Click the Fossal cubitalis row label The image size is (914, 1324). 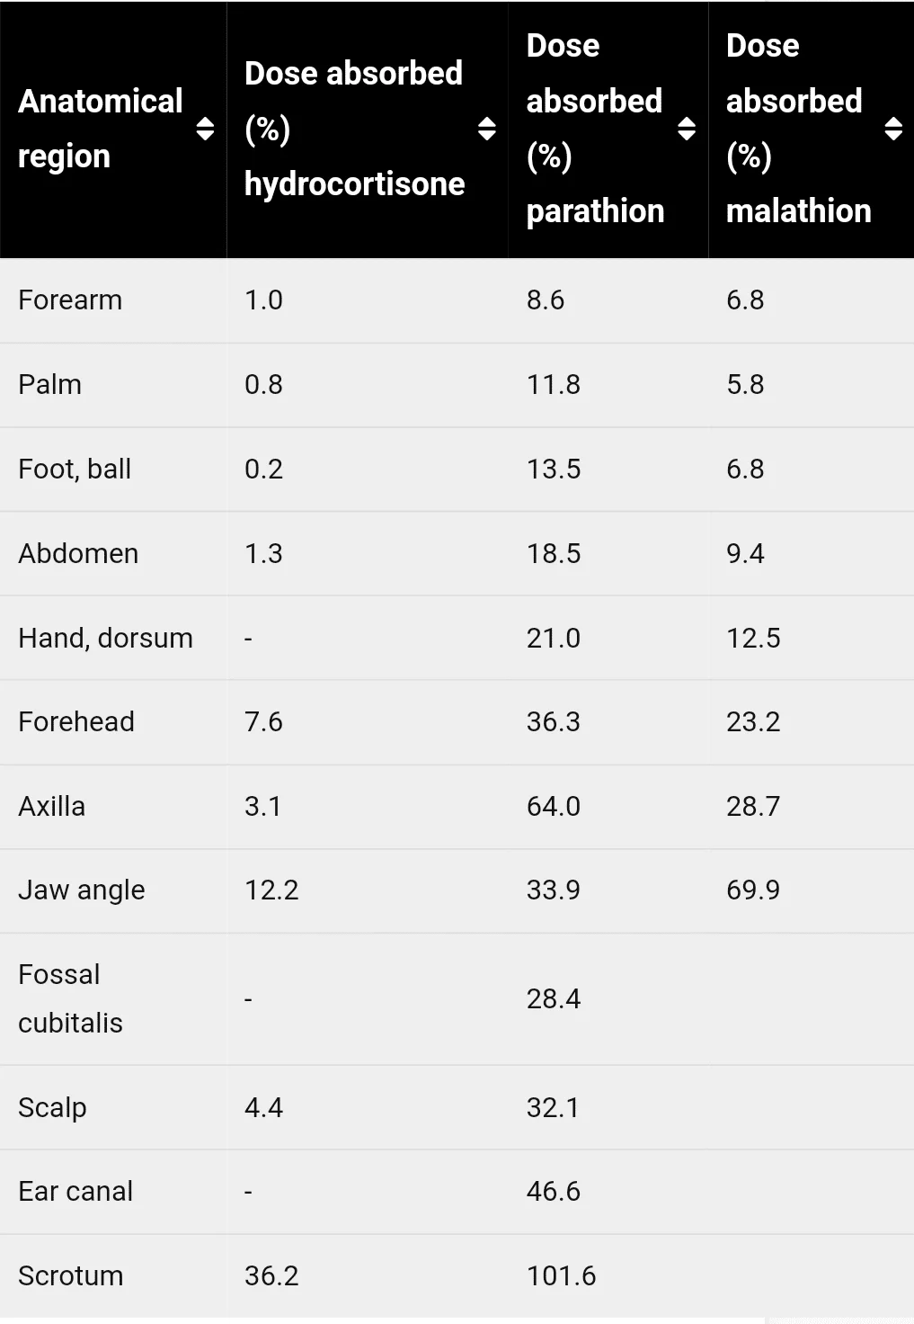click(70, 998)
